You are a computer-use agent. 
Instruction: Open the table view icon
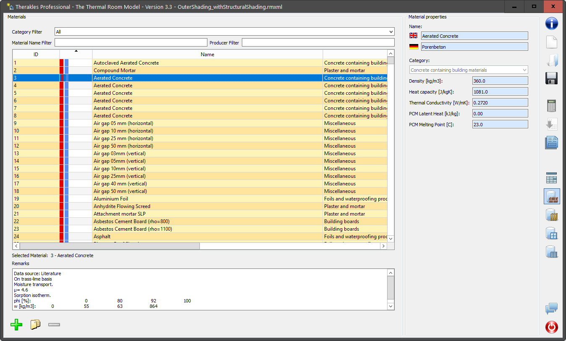(x=552, y=178)
